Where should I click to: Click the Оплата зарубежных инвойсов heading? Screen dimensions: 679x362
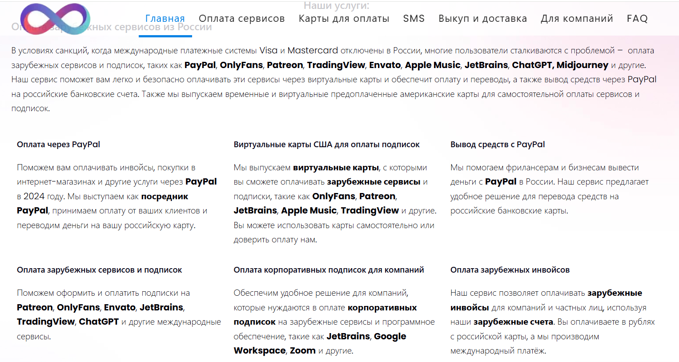[510, 270]
